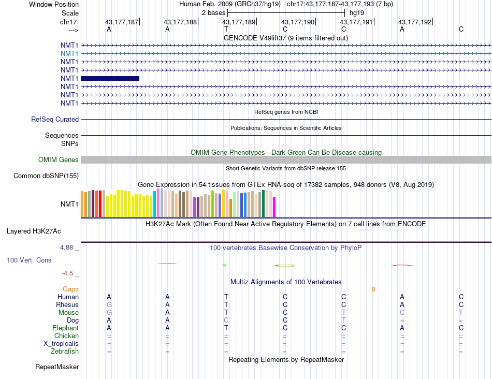This screenshot has width=492, height=379.
Task: Click the OMIM Genes label
Action: [59, 159]
